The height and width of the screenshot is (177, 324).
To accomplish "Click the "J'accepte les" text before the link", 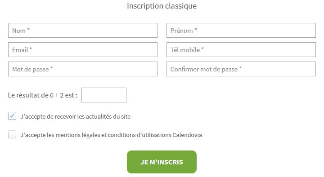I will [37, 135].
